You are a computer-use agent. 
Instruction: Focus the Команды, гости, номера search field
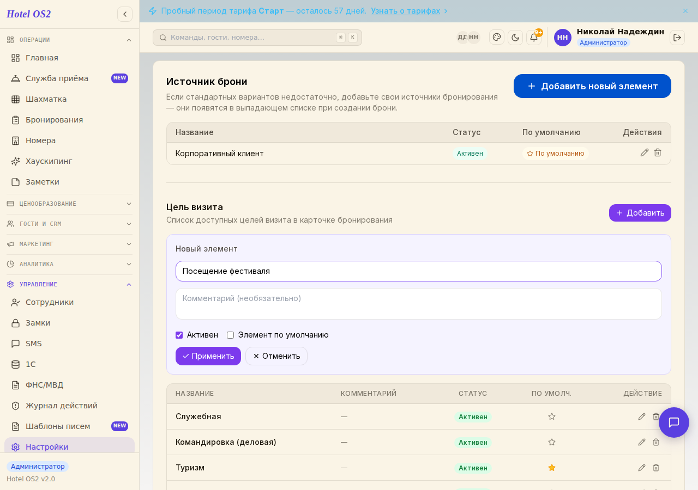tap(257, 38)
